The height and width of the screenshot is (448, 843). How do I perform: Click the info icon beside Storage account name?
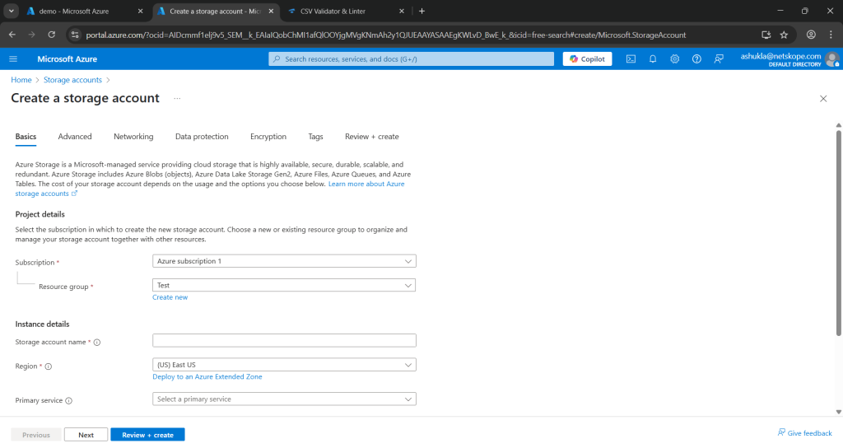(x=97, y=343)
